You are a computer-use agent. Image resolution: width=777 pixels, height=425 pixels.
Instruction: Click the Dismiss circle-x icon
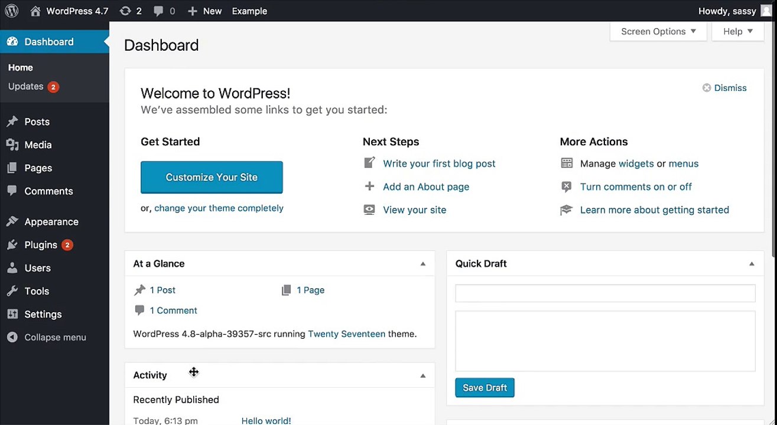pyautogui.click(x=707, y=88)
